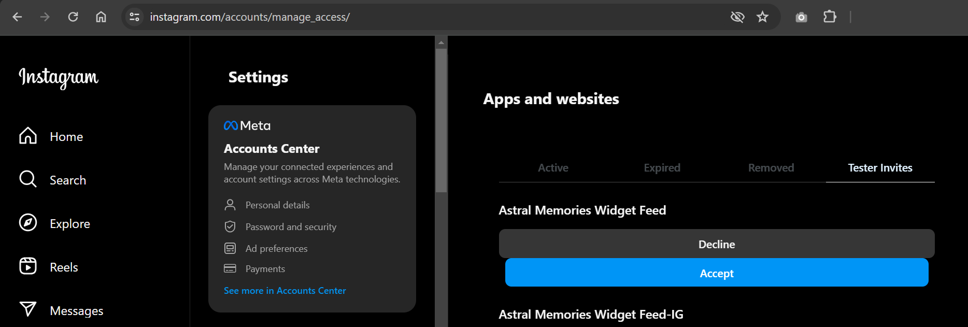This screenshot has height=327, width=968.
Task: Accept the Astral Memories Widget Feed invite
Action: point(716,273)
